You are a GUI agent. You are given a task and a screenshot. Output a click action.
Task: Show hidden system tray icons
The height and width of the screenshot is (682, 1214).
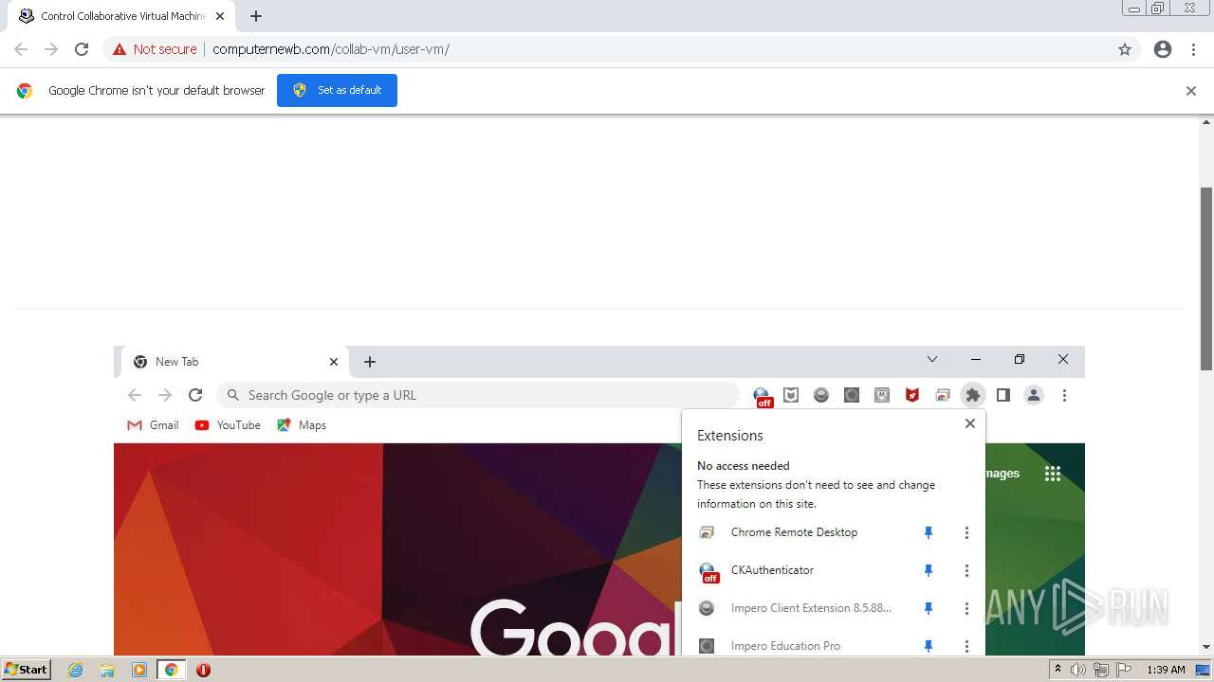tap(1058, 670)
